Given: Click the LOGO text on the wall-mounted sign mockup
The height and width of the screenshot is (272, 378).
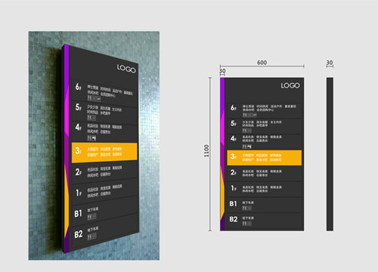Looking at the screenshot, I should point(126,68).
